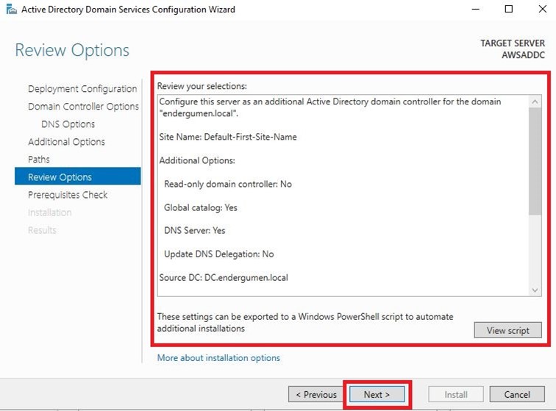Click the View script button
This screenshot has height=411, width=556.
coord(507,330)
